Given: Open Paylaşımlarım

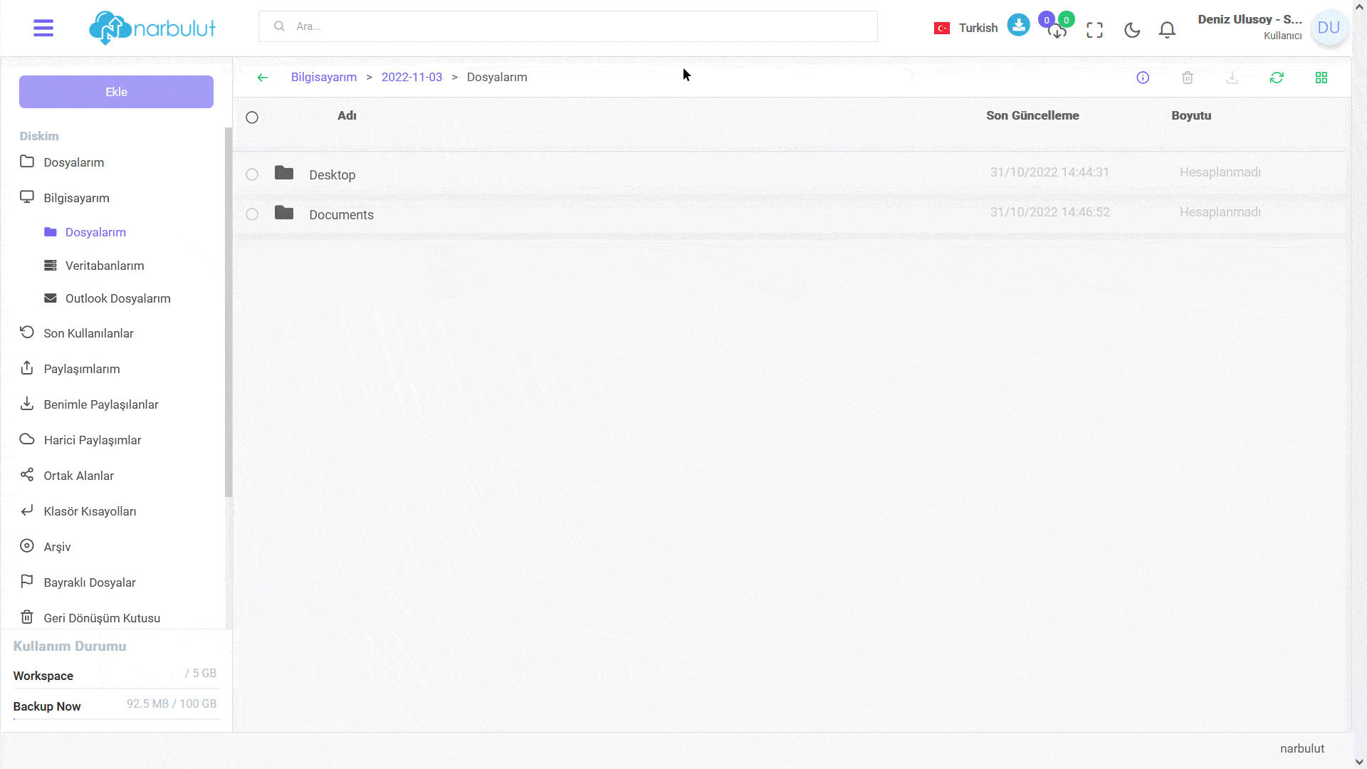Looking at the screenshot, I should pos(82,369).
